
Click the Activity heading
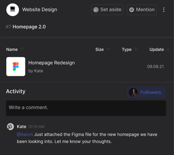click(x=16, y=91)
